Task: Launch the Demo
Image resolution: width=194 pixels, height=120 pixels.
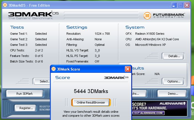Action: coord(172,94)
